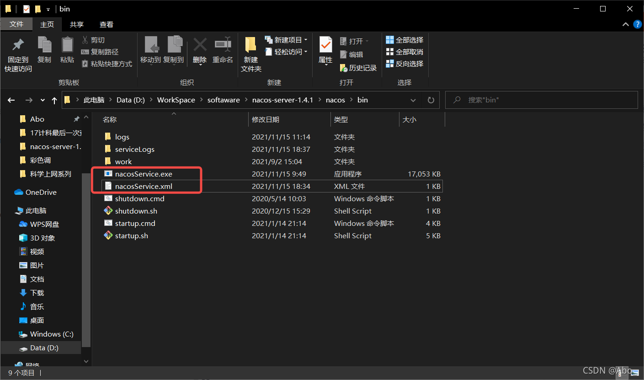Go up one folder level
The width and height of the screenshot is (644, 380).
(54, 100)
